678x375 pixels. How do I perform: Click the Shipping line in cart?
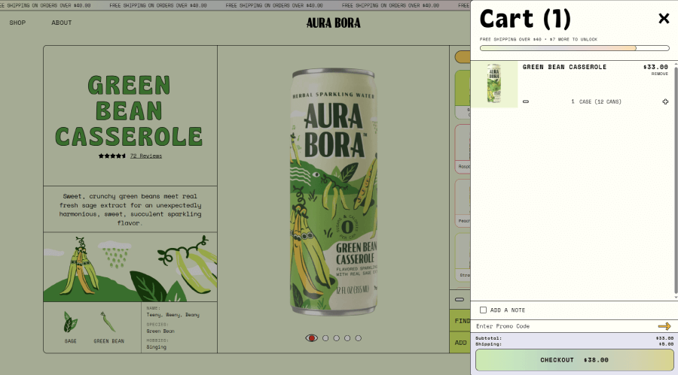pos(574,344)
